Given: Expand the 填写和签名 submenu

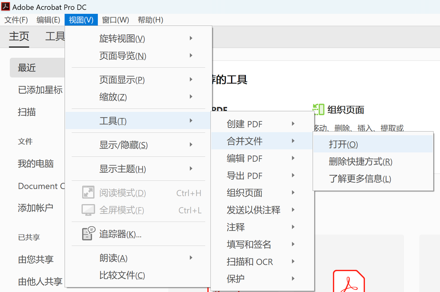Looking at the screenshot, I should [262, 244].
